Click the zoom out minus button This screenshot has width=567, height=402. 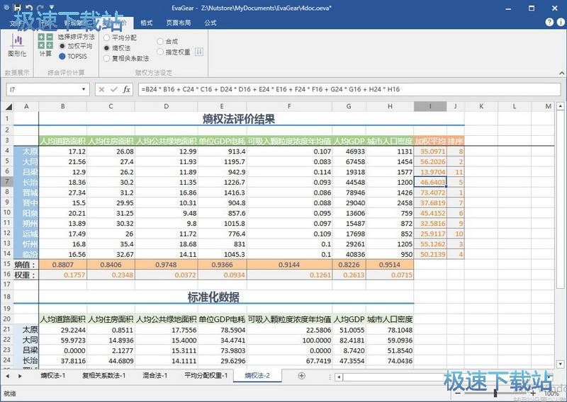458,393
